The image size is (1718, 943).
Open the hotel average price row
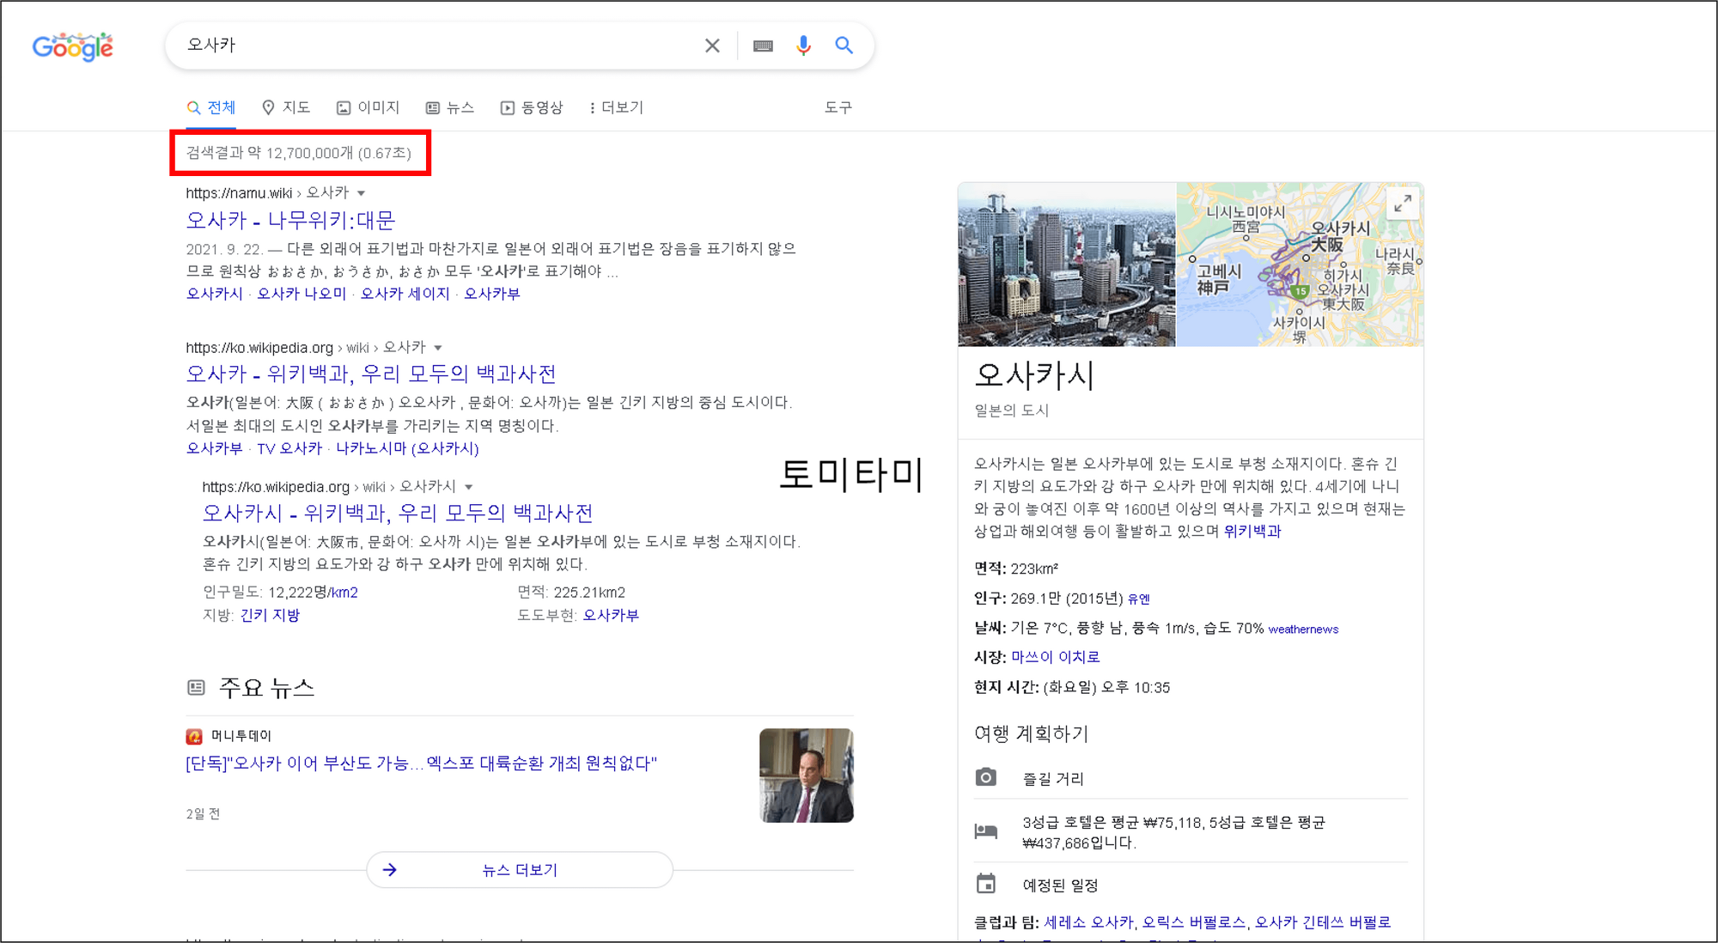(1191, 831)
